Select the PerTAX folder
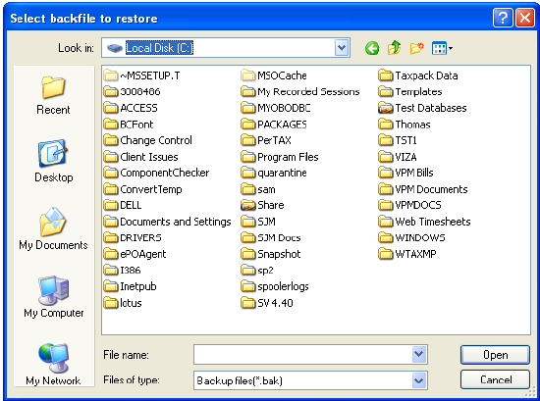The width and height of the screenshot is (540, 401). coord(266,140)
